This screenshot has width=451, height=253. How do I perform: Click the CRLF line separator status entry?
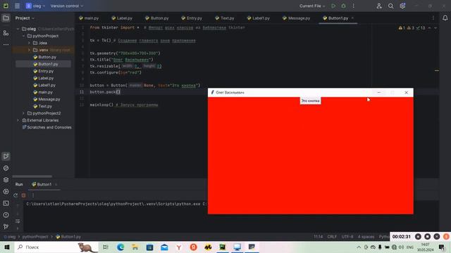(332, 237)
